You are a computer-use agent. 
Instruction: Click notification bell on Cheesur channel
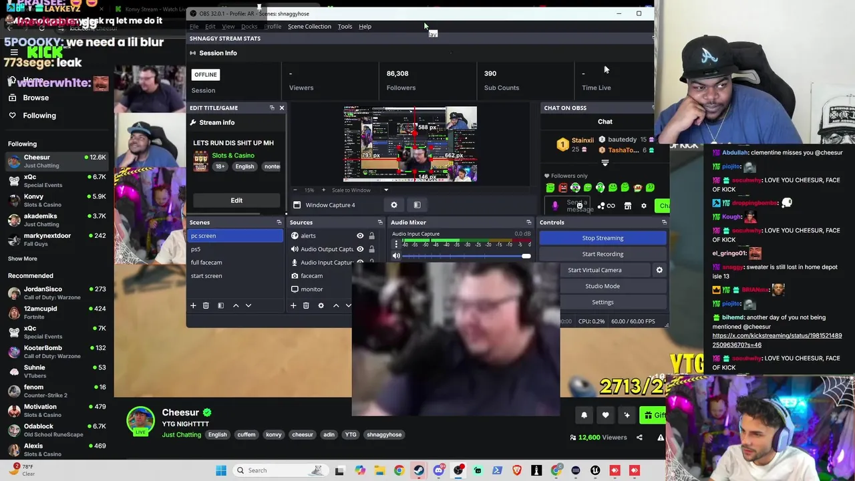(584, 415)
